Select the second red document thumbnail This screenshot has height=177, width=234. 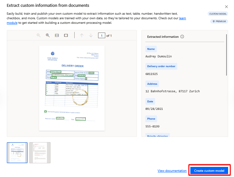[x=40, y=153]
